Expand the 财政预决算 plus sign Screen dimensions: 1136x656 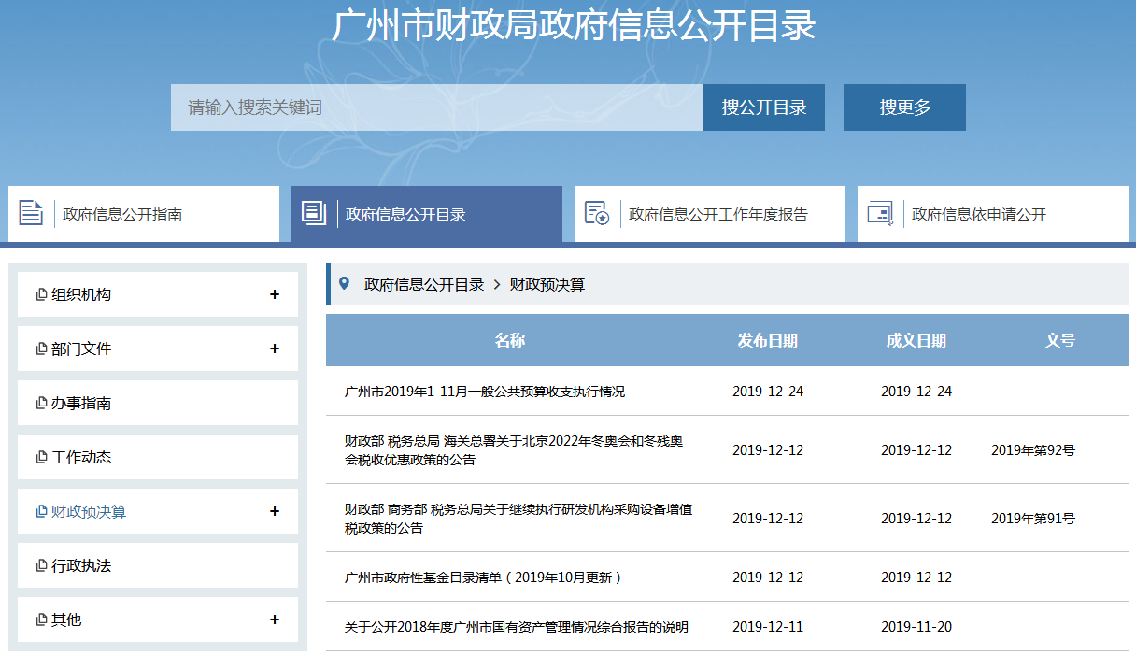[x=275, y=512]
